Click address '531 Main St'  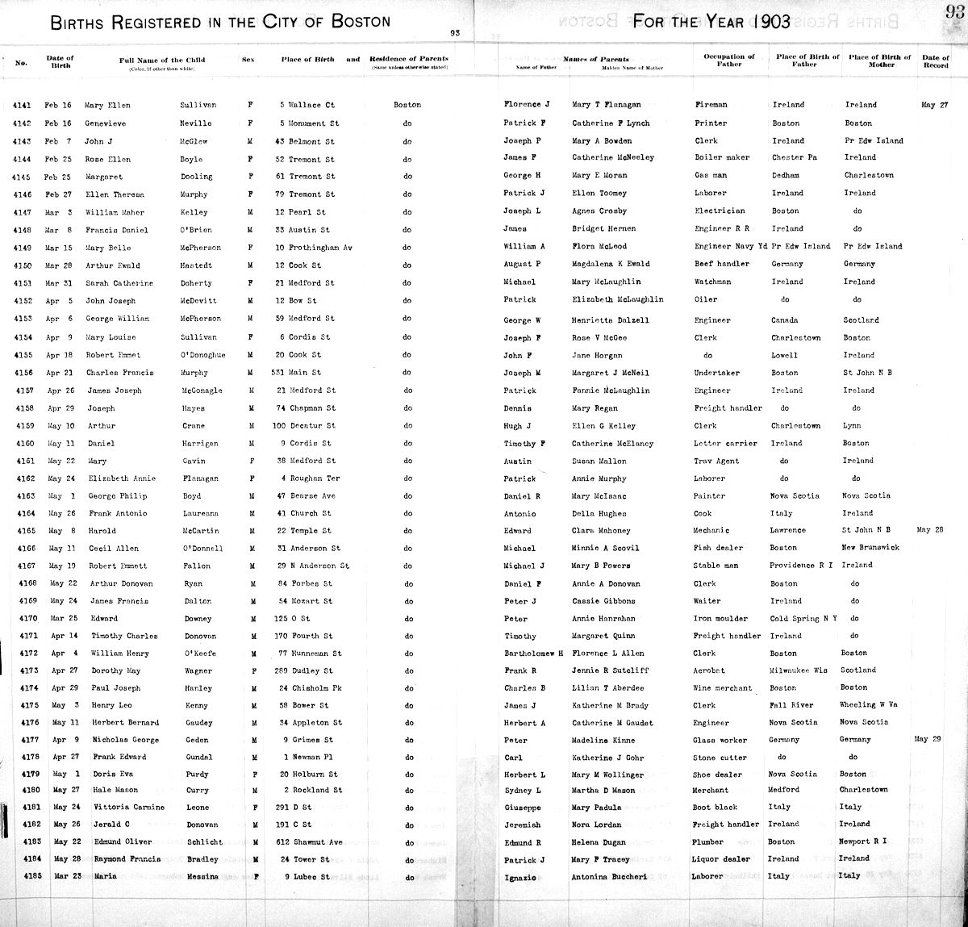[297, 373]
